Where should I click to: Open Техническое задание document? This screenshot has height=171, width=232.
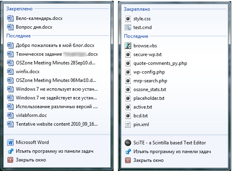(57, 54)
